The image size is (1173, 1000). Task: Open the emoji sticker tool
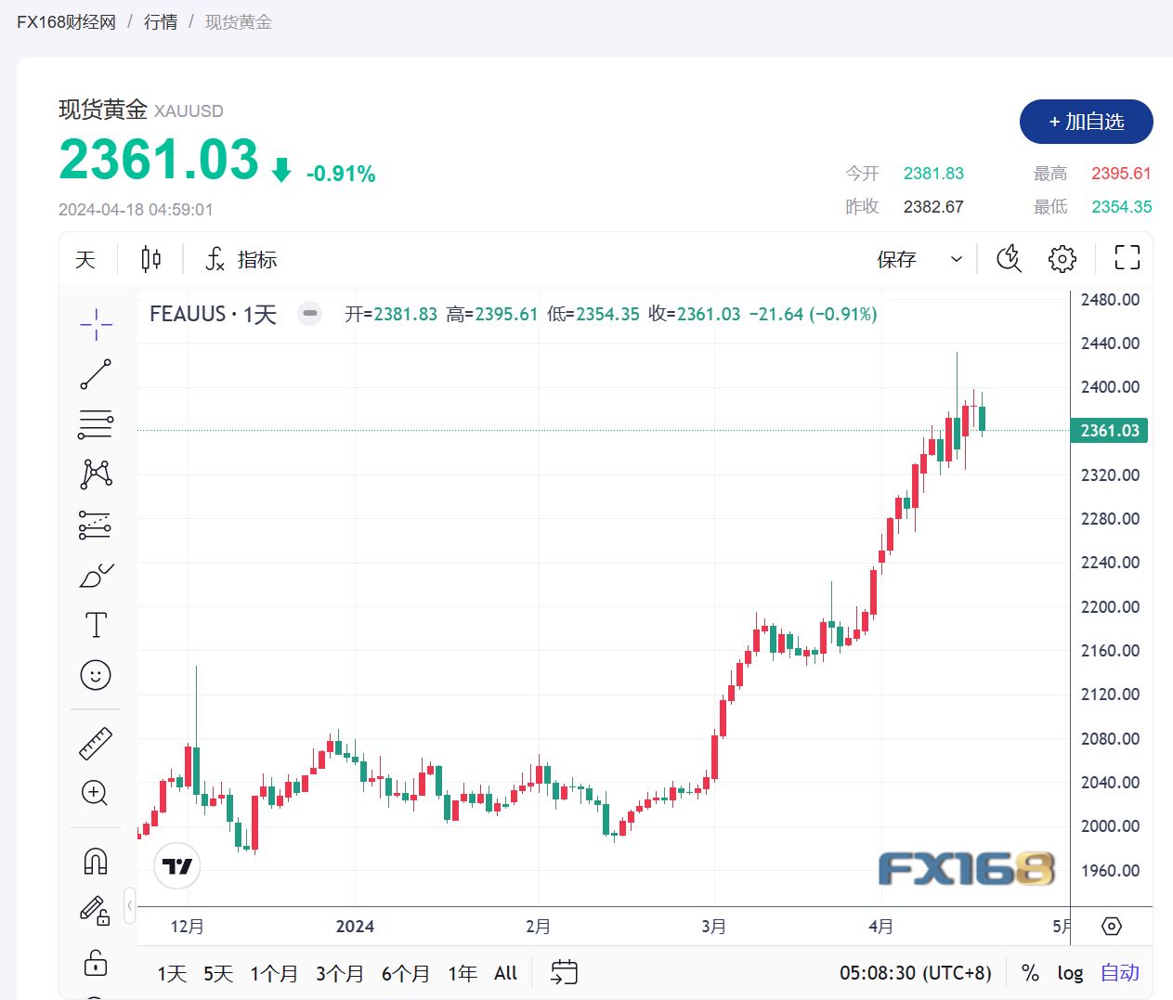(x=96, y=676)
